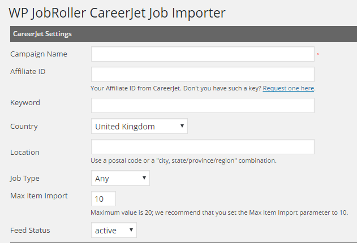Open the Country dropdown showing United Kingdom
This screenshot has height=243, width=357.
point(139,127)
